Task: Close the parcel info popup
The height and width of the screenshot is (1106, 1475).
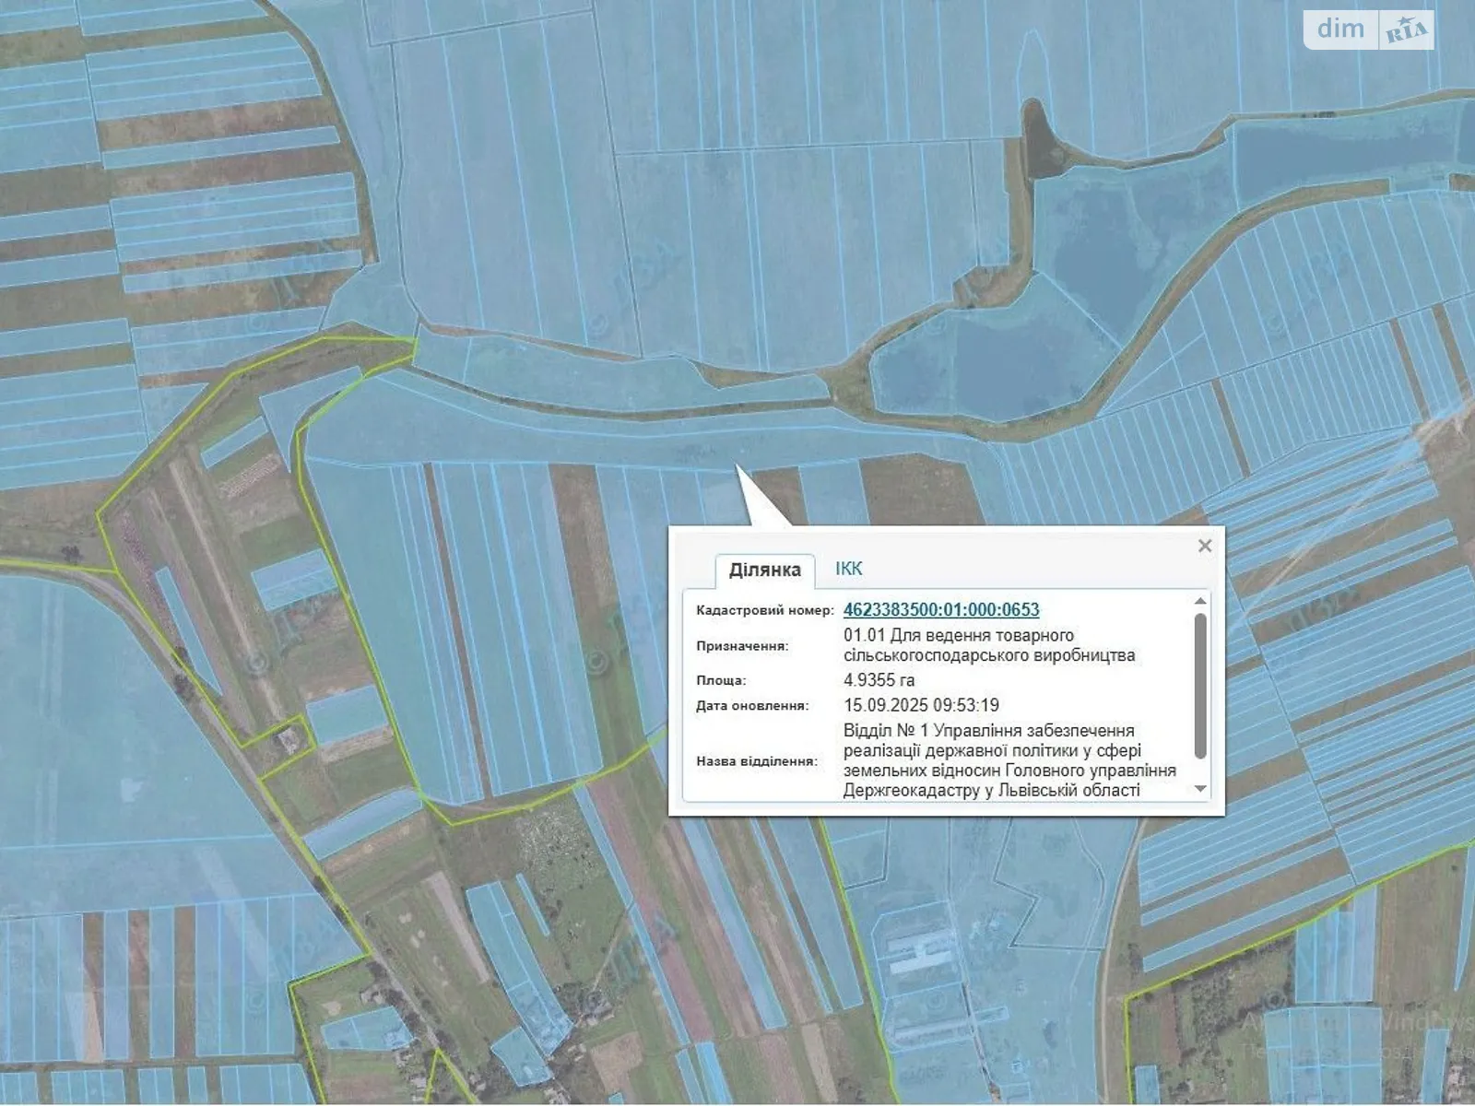Action: click(1204, 546)
